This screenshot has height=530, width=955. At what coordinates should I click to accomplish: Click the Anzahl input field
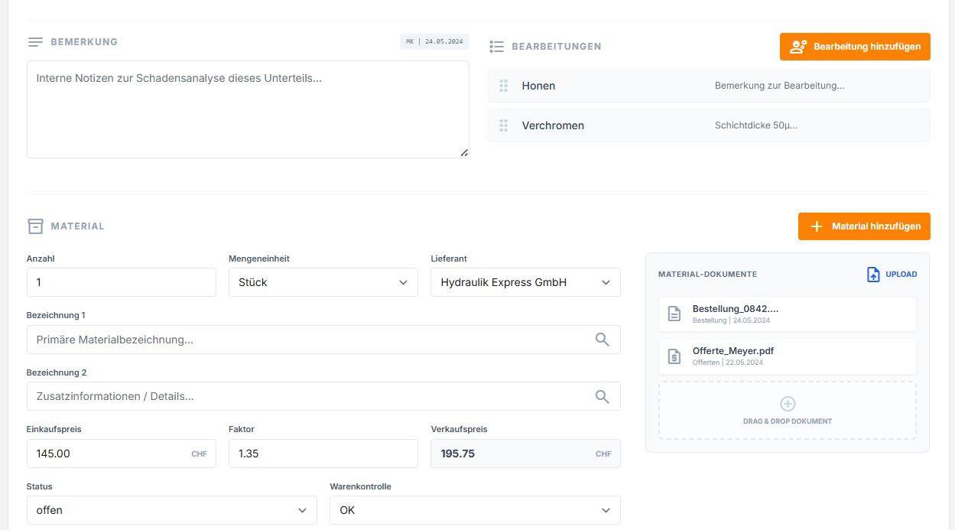click(122, 282)
